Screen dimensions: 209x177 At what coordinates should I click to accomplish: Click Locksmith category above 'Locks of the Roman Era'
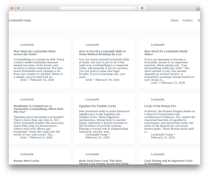click(x=158, y=100)
